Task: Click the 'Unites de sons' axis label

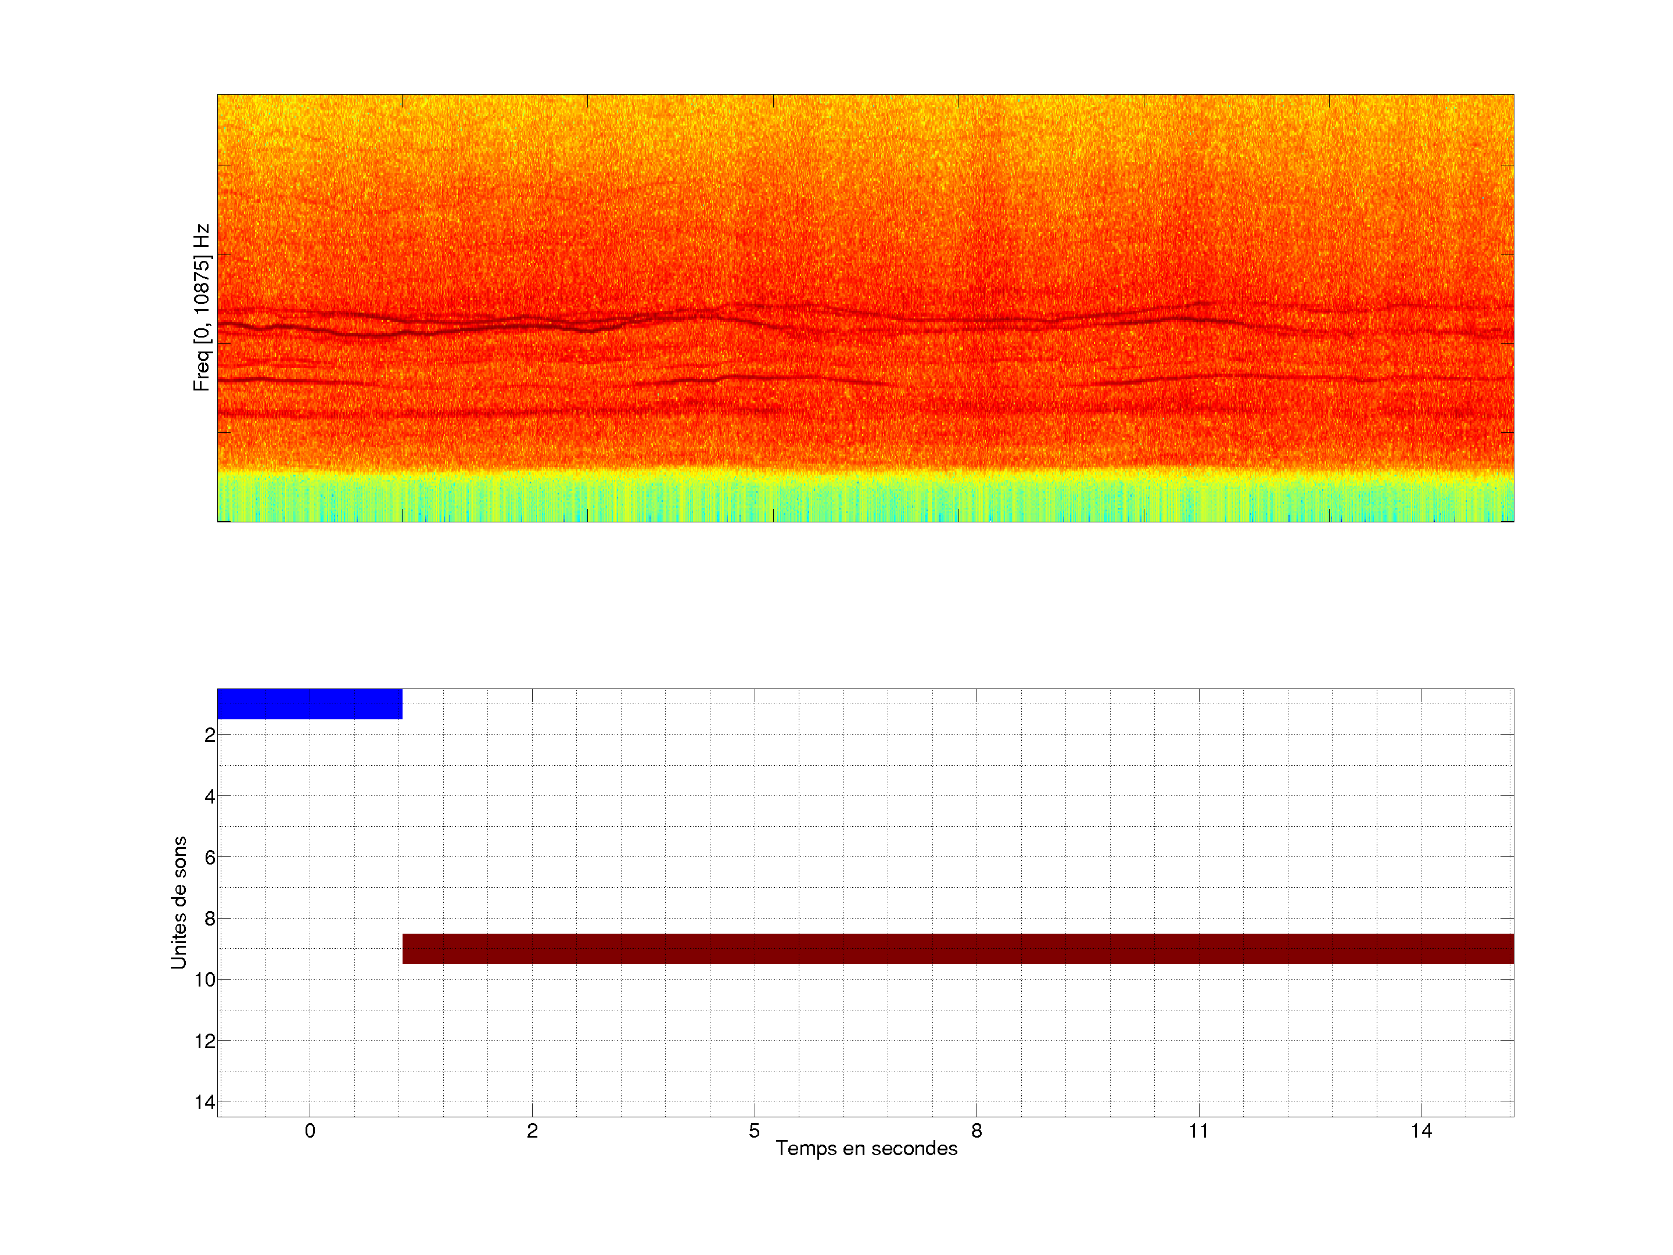Action: tap(178, 902)
